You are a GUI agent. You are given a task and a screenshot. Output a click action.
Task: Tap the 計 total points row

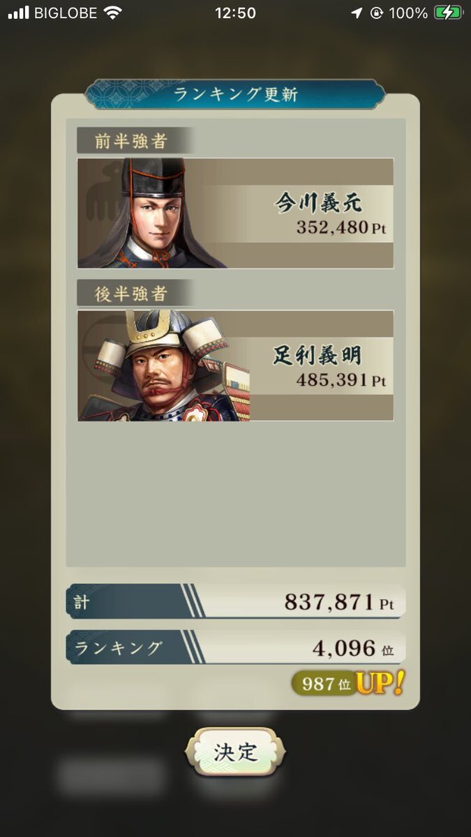[x=236, y=601]
